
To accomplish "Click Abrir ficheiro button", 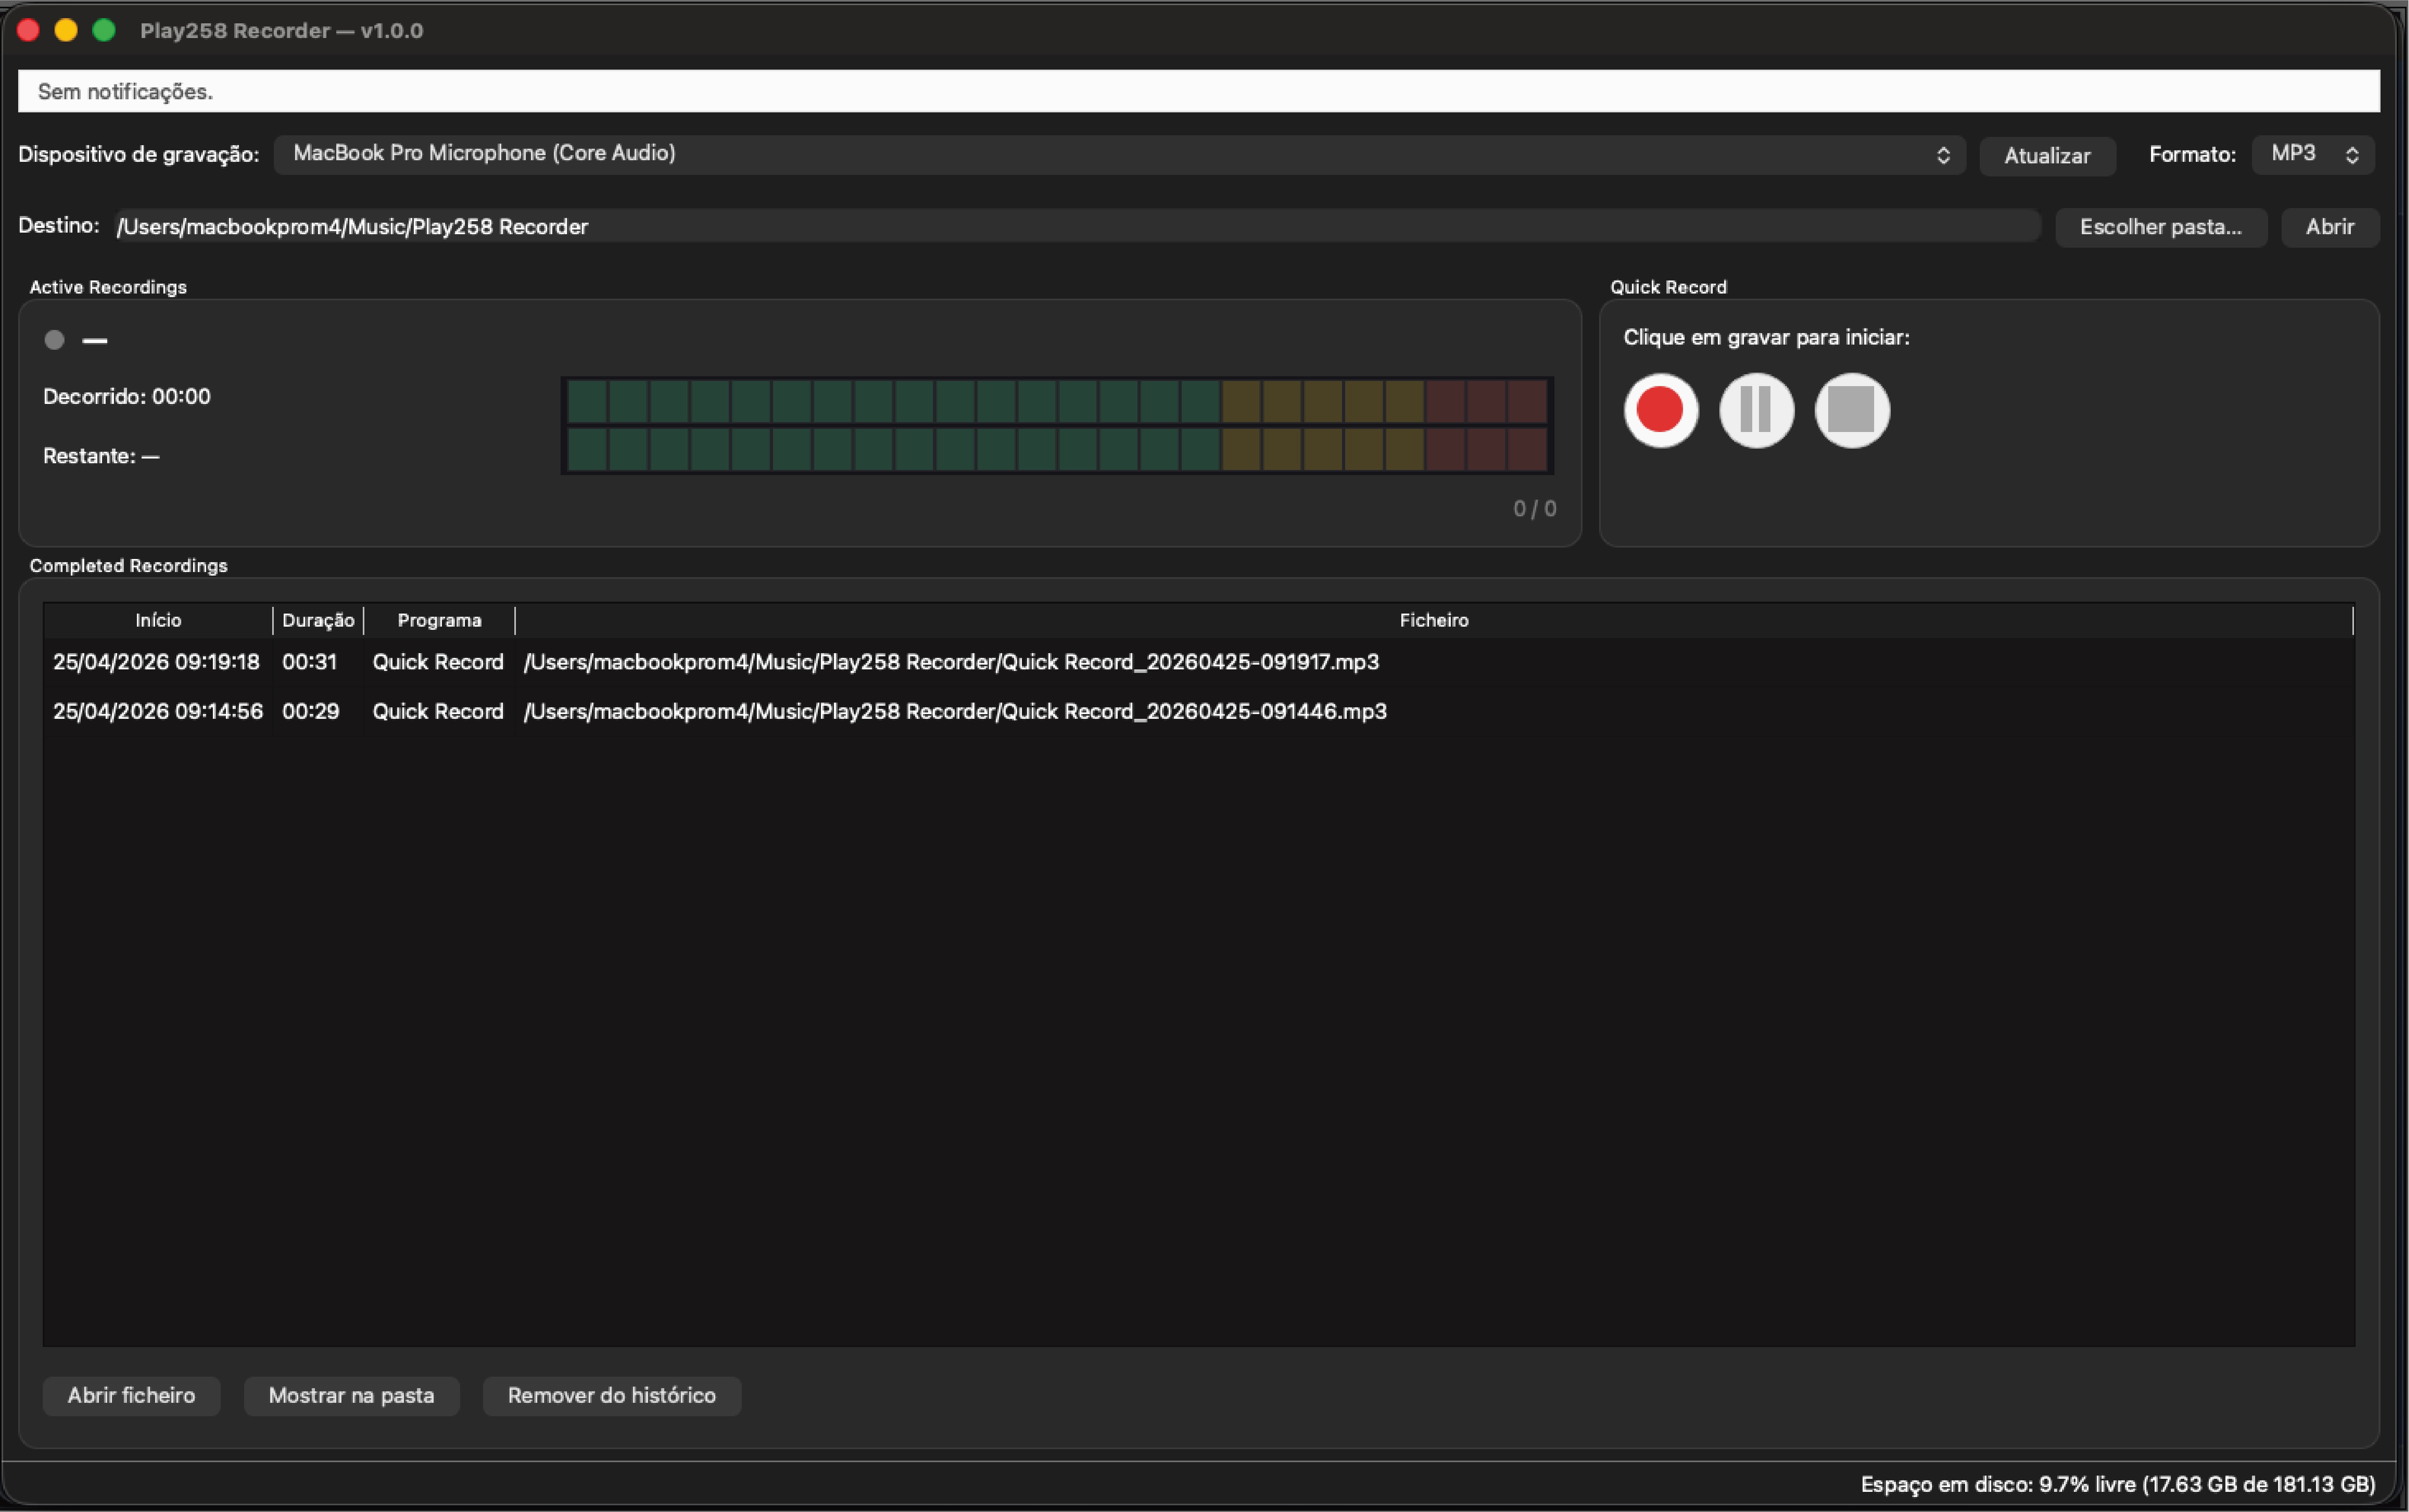I will 131,1395.
